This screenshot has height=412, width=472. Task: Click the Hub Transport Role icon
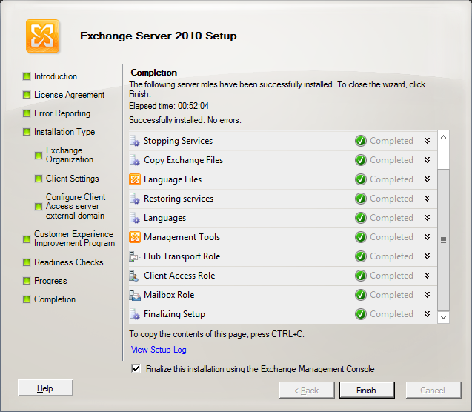click(135, 256)
